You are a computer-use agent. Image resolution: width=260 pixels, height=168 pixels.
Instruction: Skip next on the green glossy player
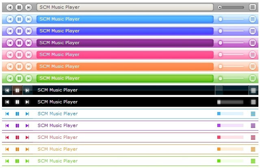(x=28, y=78)
